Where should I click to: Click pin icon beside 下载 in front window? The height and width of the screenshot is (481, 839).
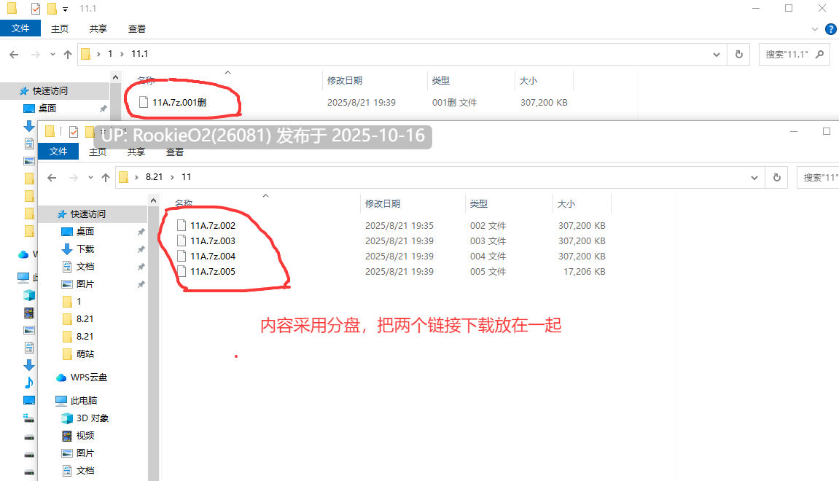[x=141, y=249]
